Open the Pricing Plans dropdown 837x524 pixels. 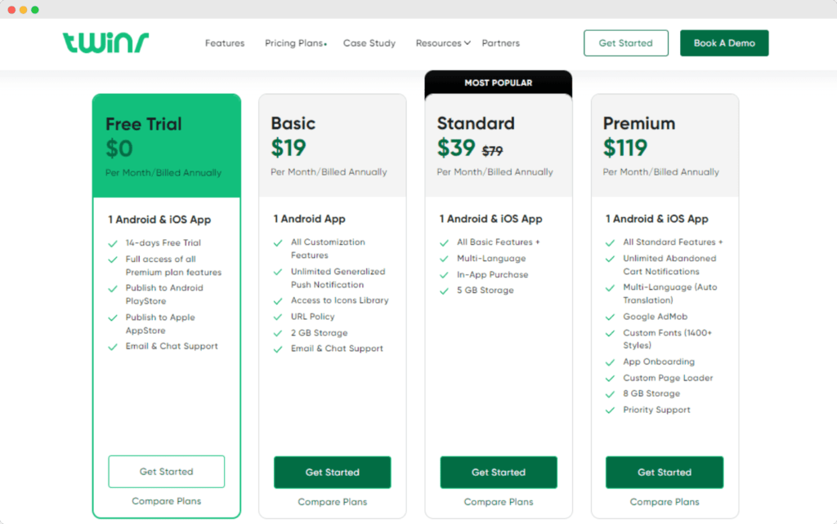coord(295,43)
